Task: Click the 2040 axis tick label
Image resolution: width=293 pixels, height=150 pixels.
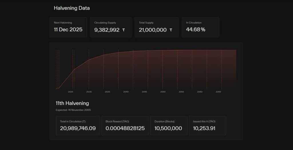Action: tap(126, 92)
